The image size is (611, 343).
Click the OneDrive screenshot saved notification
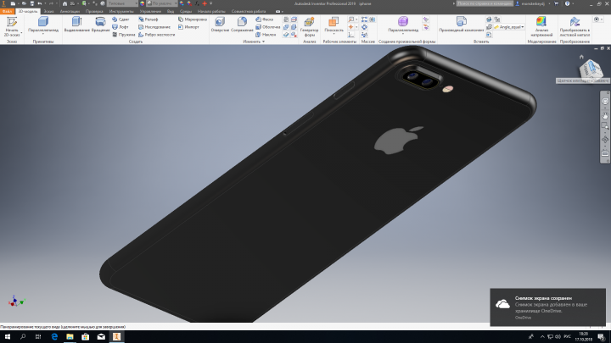547,307
